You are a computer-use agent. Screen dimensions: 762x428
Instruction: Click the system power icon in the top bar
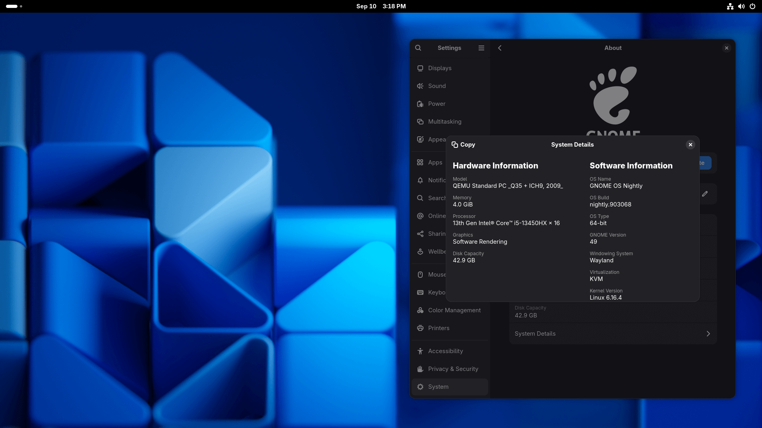[752, 6]
